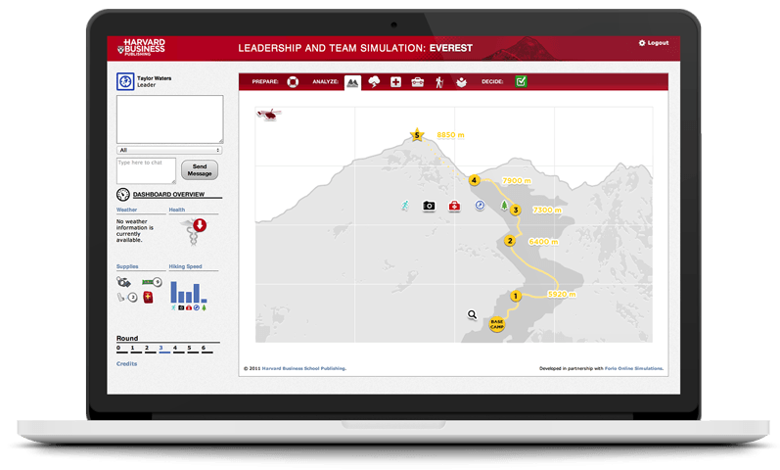Viewport: 780px width, 470px height.
Task: Click the Camp 3 marker
Action: (x=516, y=211)
